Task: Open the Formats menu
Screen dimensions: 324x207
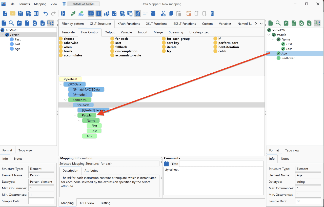Action: 24,4
